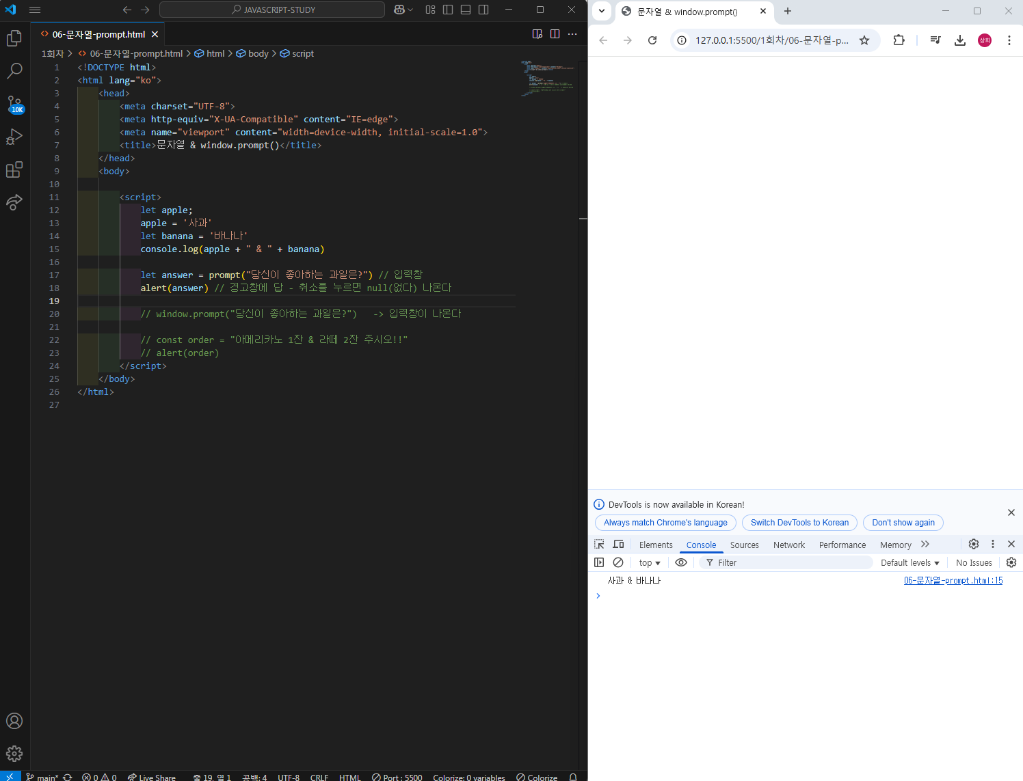Expand the body breadcrumb

point(252,53)
